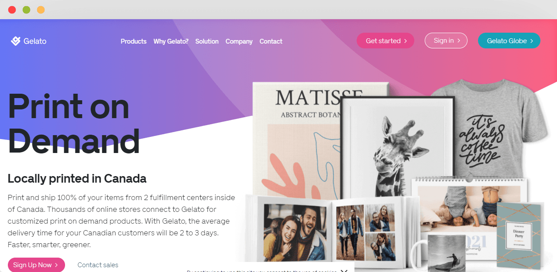Click the green window control dot
This screenshot has width=557, height=272.
27,10
